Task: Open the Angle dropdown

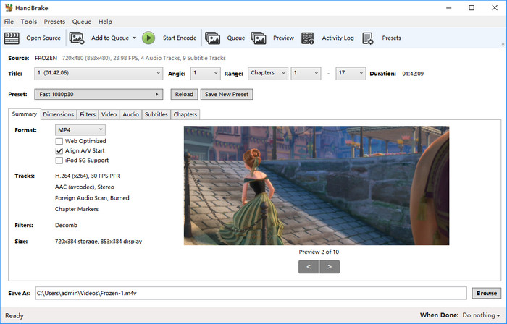Action: pos(205,73)
